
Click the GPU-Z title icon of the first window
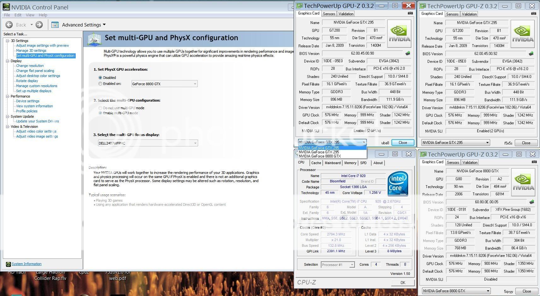coord(299,5)
